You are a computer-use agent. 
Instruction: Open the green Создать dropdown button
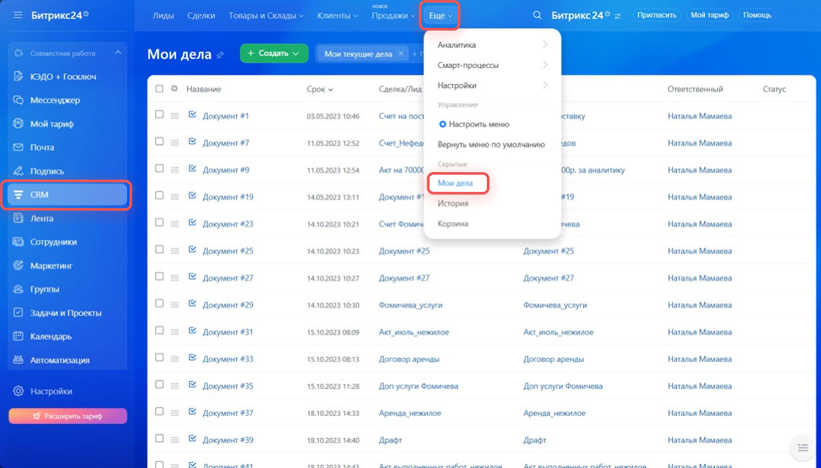273,53
